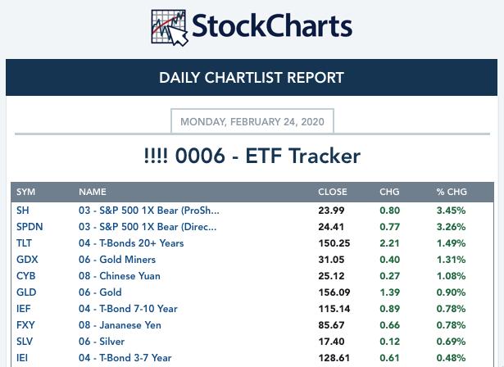The image size is (504, 367).
Task: Open the GLD ticker link
Action: pos(26,292)
